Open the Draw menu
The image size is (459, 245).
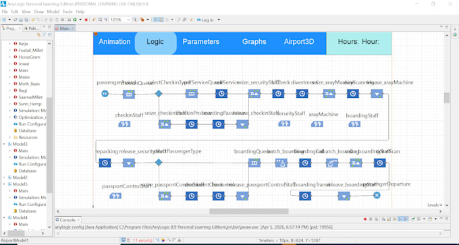coord(38,11)
